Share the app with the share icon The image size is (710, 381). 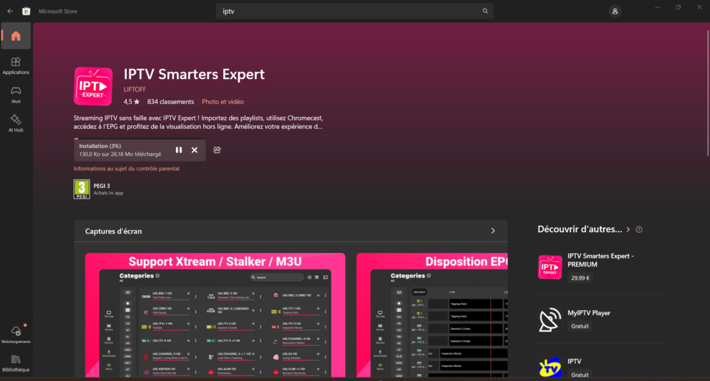point(217,150)
